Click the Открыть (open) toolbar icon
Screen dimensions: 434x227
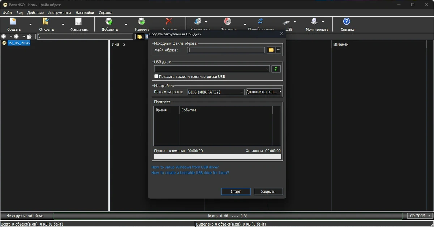46,22
